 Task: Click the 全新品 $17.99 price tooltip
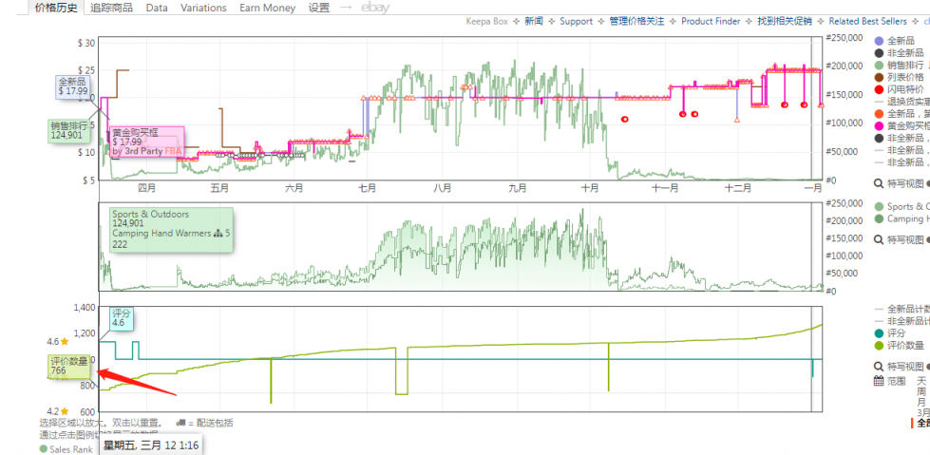point(73,86)
